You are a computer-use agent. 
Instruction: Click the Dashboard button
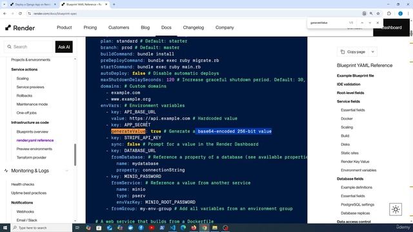391,28
